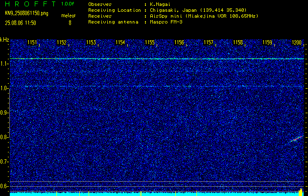Click the 0.7 kHz axis label

coord(3,162)
